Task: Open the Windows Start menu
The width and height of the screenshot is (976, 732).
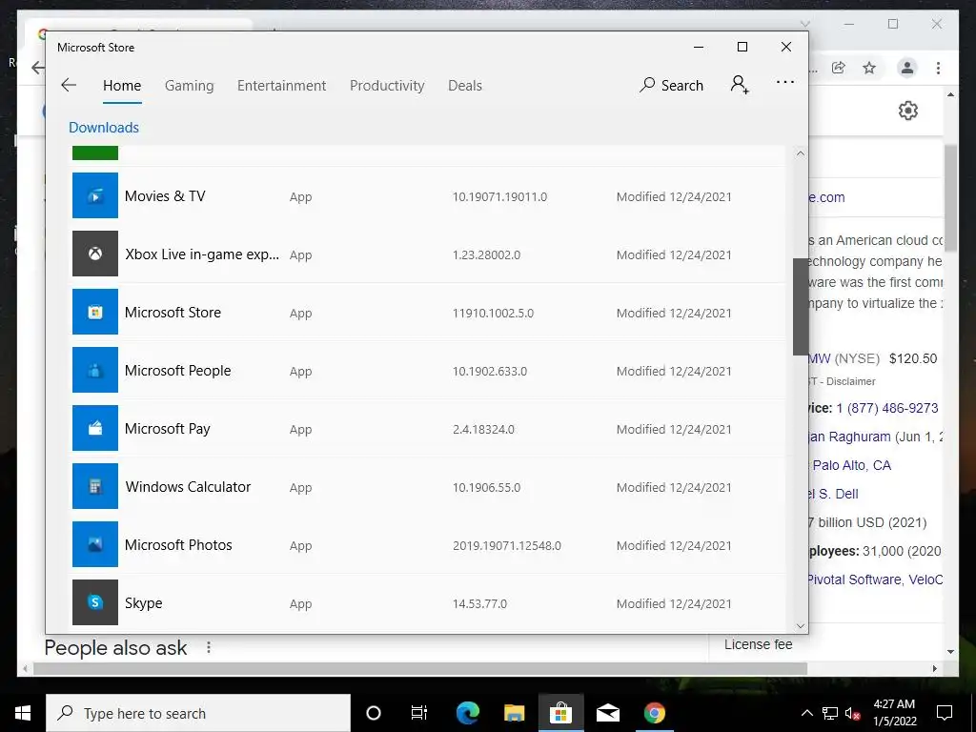Action: tap(23, 713)
